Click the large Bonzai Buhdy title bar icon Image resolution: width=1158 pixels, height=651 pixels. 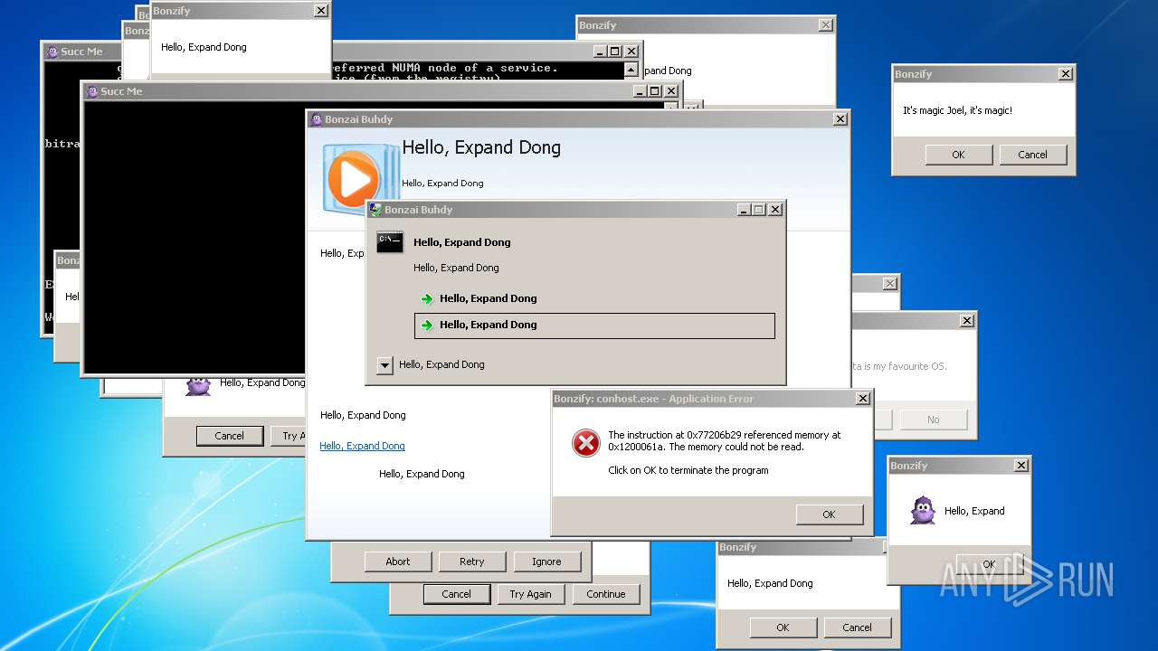316,119
